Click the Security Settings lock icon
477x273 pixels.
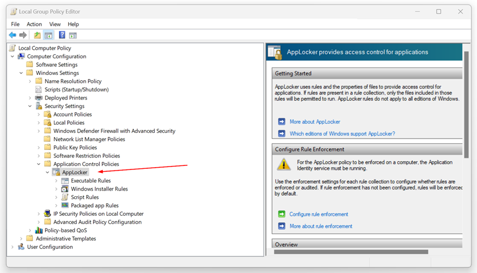click(x=38, y=106)
